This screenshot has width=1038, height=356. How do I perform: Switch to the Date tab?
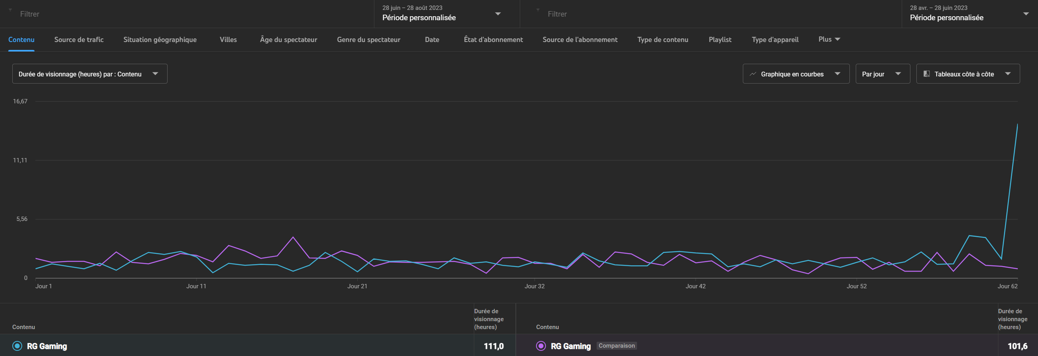(x=432, y=40)
